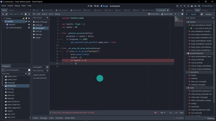The height and width of the screenshot is (121, 216).
Task: Click the floating script editor window icon
Action: coord(182,14)
